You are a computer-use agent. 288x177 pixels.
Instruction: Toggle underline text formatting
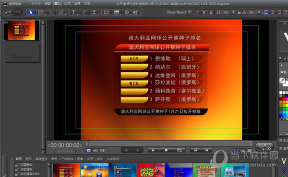[x=211, y=12]
